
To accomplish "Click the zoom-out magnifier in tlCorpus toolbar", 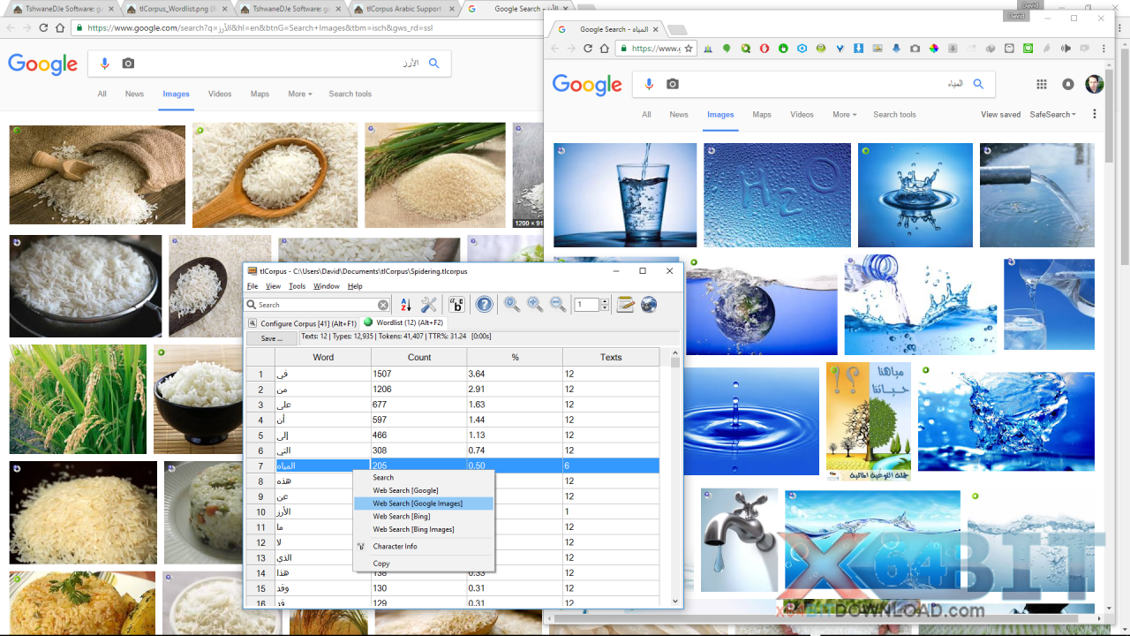I will click(x=558, y=305).
